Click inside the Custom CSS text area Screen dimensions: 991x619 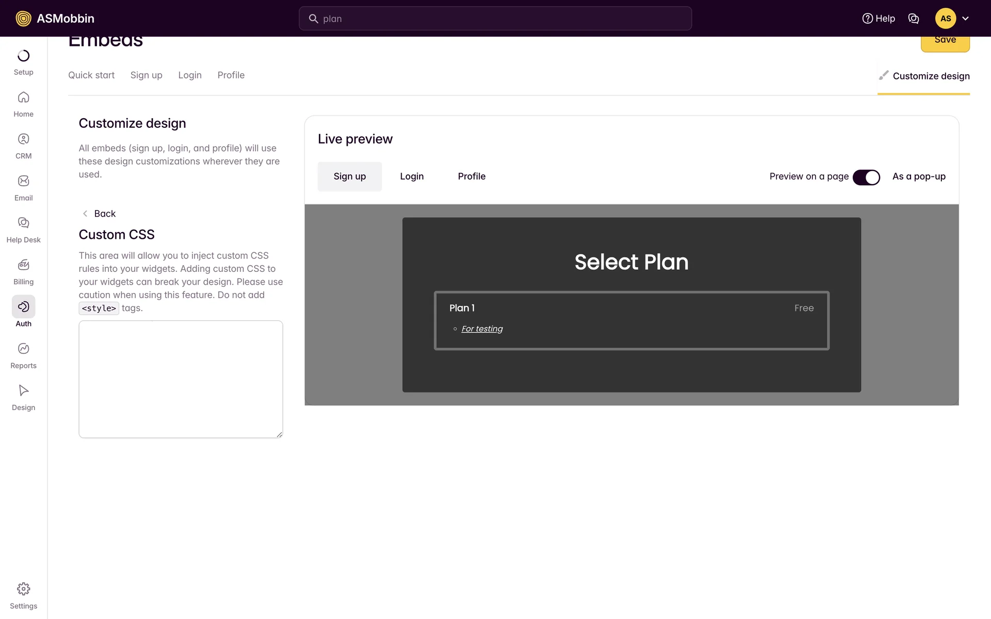(x=181, y=379)
